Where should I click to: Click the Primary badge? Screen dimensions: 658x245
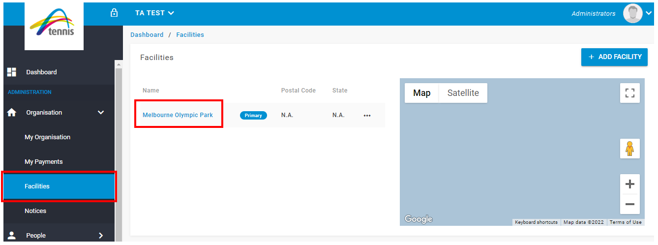pyautogui.click(x=253, y=115)
